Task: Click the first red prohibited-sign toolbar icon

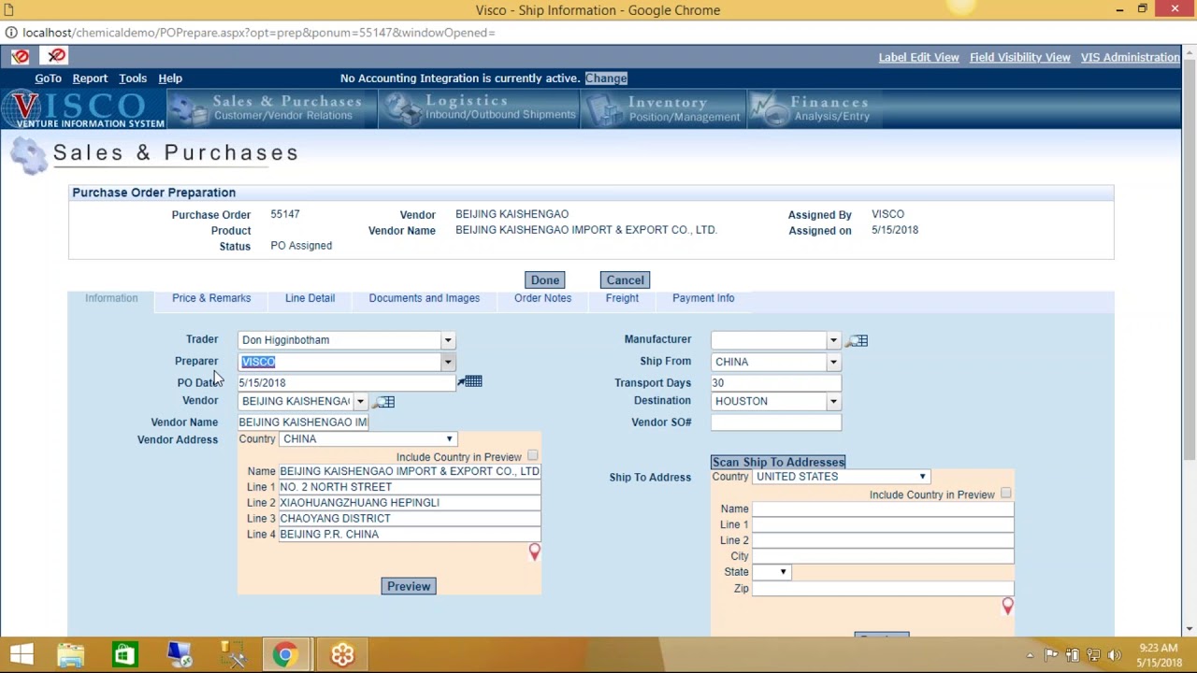Action: point(21,57)
